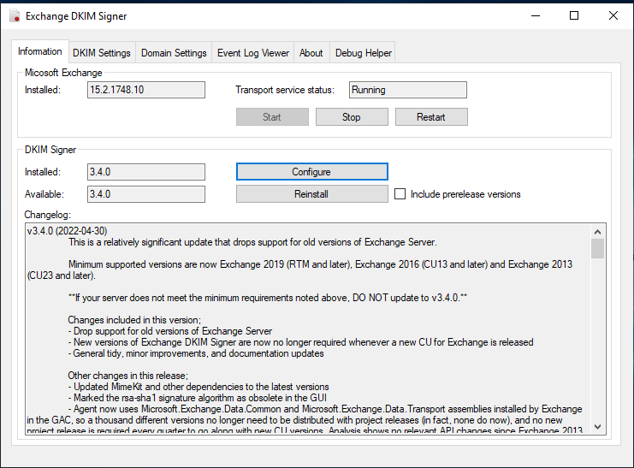Minimize the Exchange DKIM Signer window
The width and height of the screenshot is (634, 468).
coord(536,15)
